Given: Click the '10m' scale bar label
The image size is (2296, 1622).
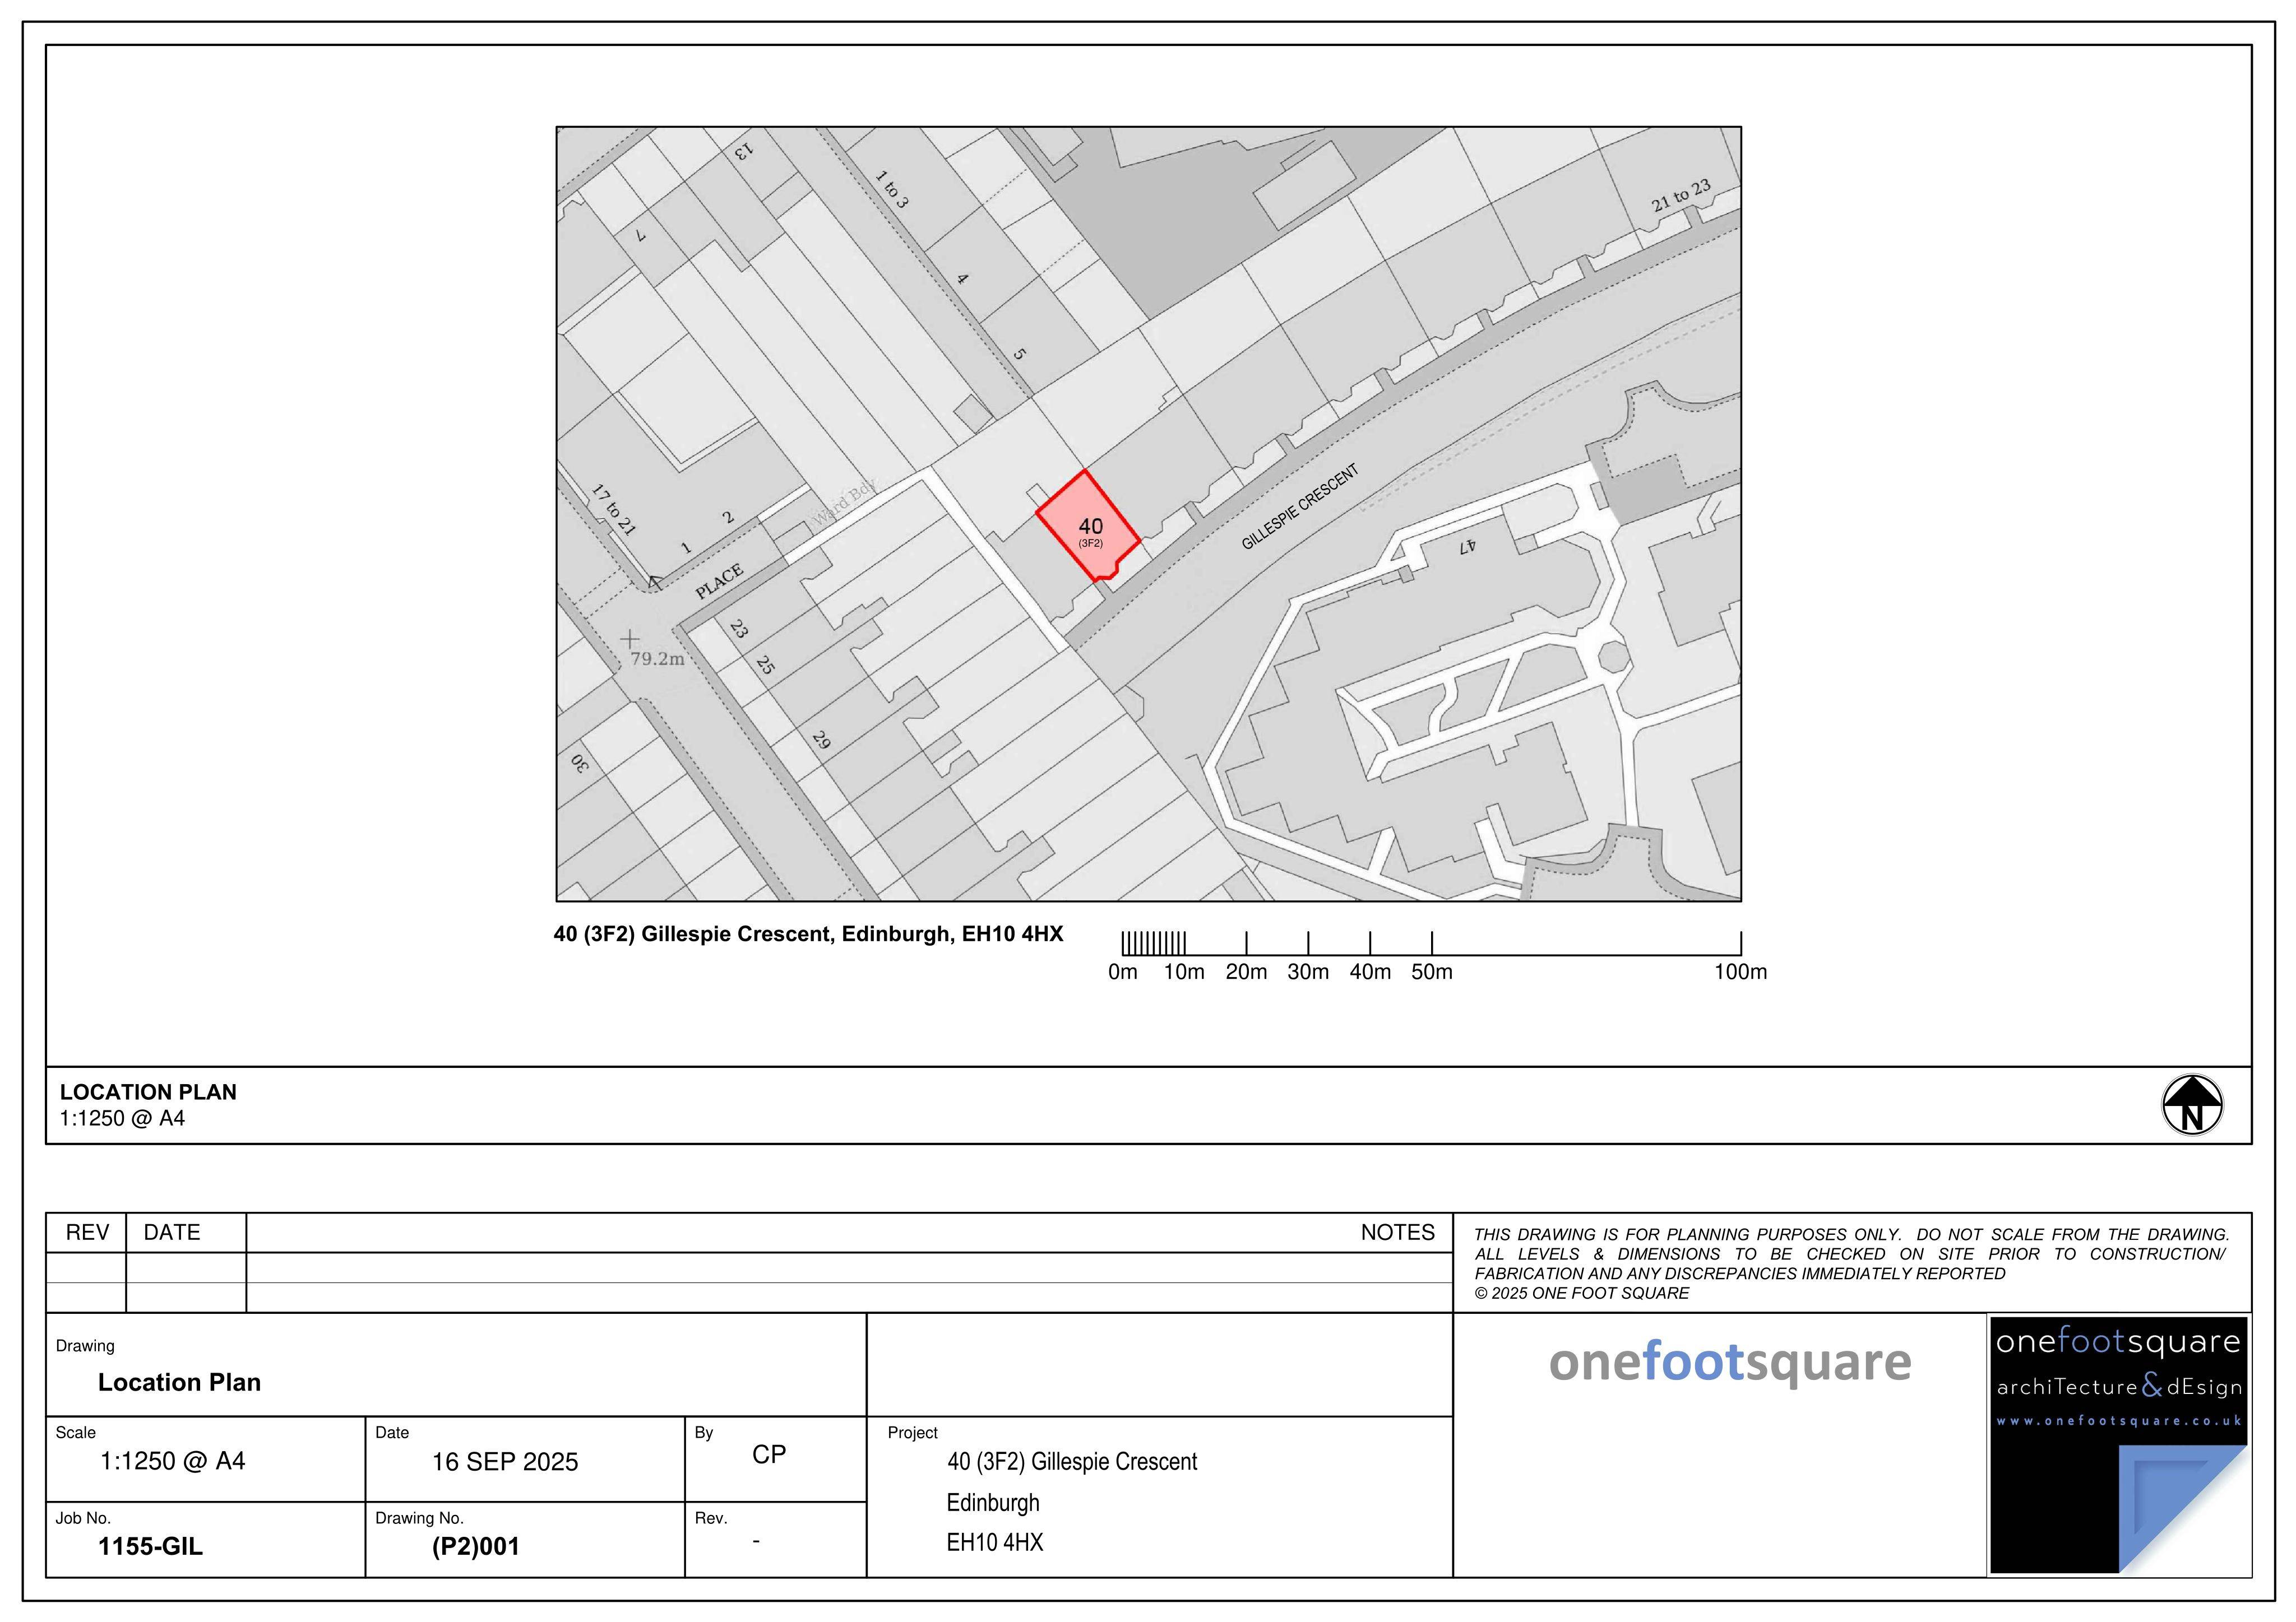Looking at the screenshot, I should click(x=1184, y=973).
